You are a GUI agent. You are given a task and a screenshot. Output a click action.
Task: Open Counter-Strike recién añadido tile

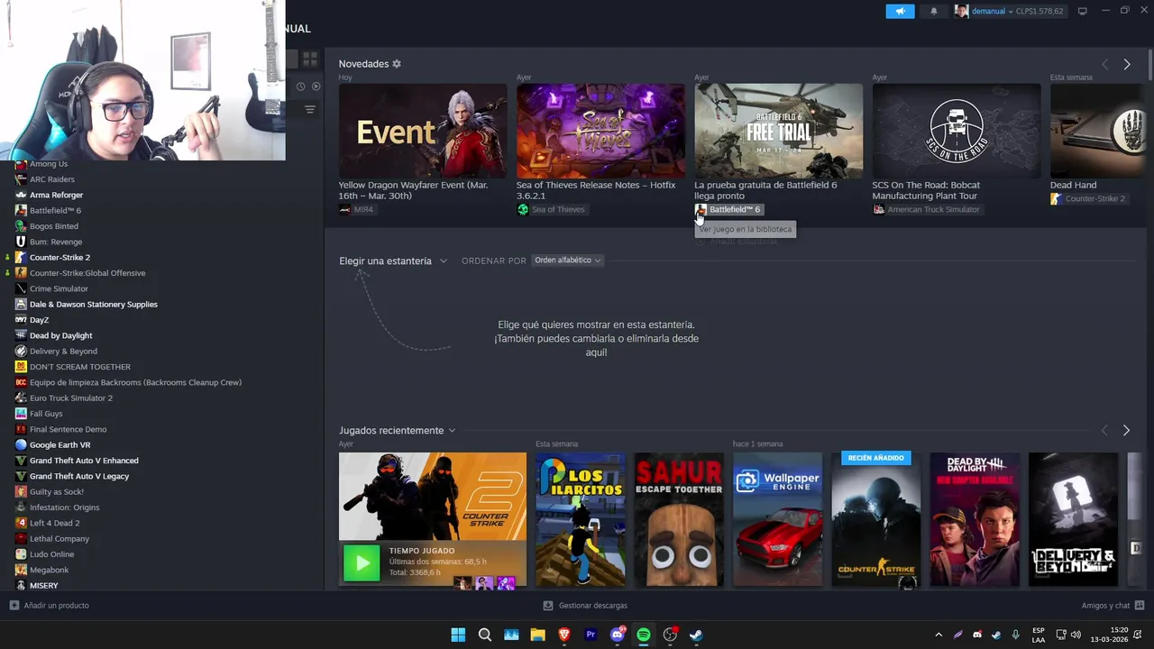point(876,520)
